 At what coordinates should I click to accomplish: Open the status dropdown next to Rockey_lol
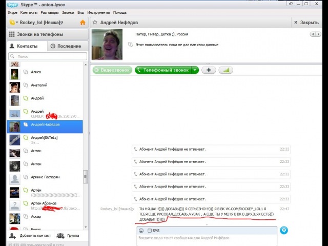point(17,22)
